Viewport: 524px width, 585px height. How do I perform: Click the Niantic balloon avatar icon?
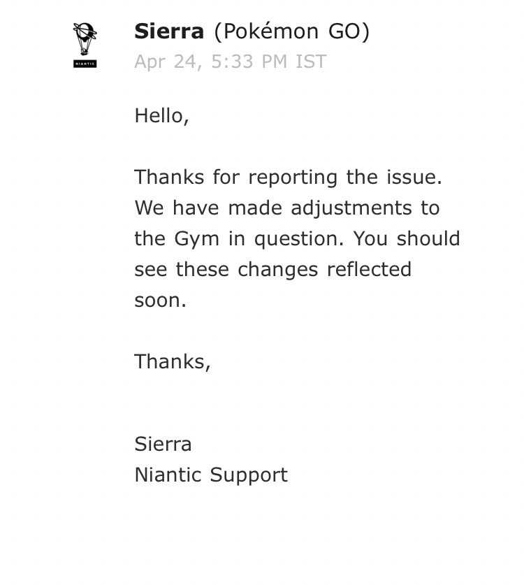click(x=85, y=39)
